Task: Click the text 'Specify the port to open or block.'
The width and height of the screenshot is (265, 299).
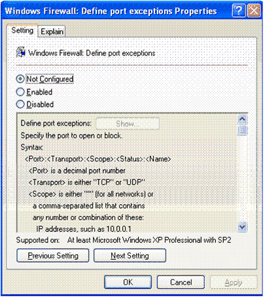Action: click(x=71, y=136)
